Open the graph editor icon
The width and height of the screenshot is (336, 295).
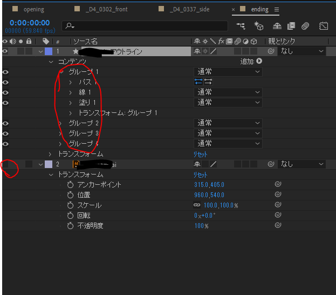tap(324, 26)
